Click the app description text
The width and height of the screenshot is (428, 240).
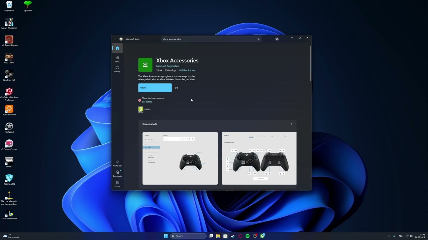pyautogui.click(x=167, y=78)
